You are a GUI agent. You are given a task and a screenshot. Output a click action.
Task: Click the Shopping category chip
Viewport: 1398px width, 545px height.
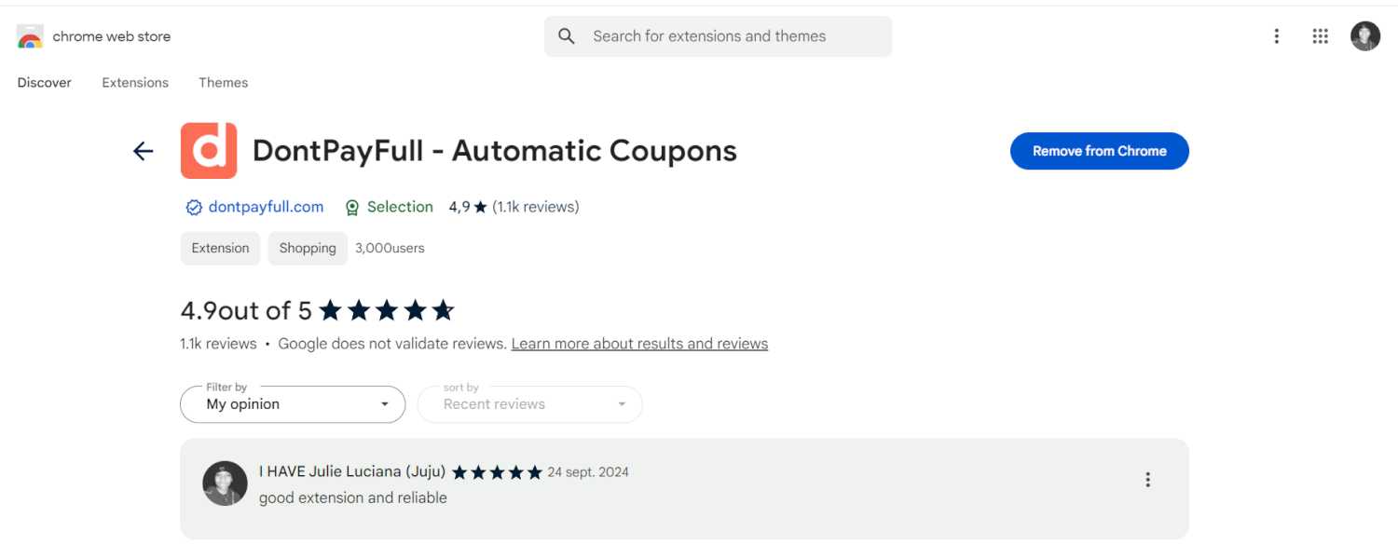point(308,248)
